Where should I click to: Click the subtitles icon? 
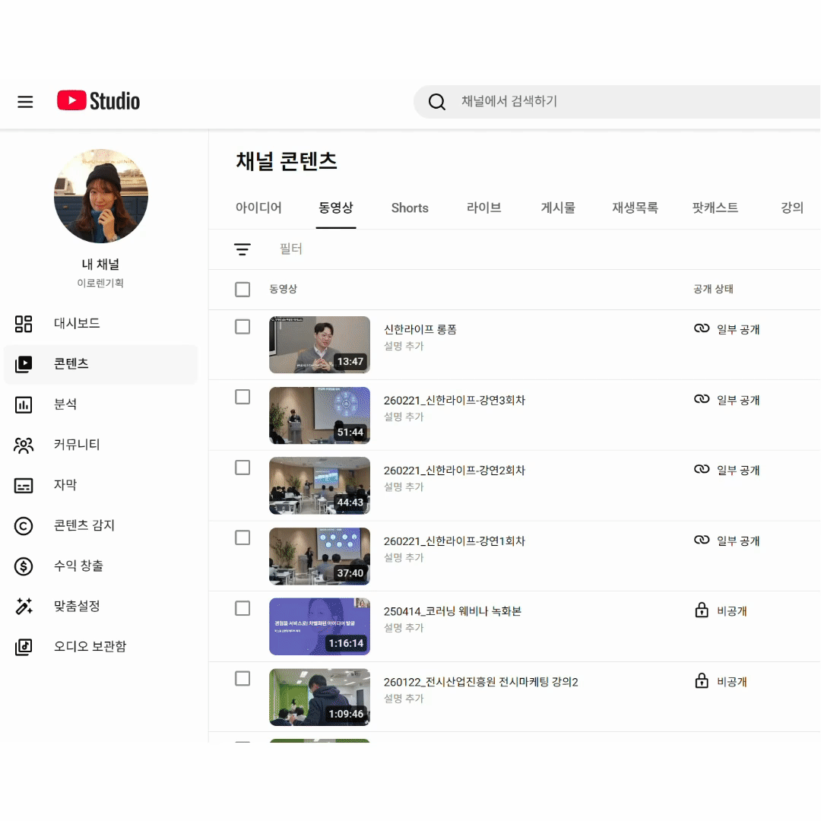click(x=24, y=485)
